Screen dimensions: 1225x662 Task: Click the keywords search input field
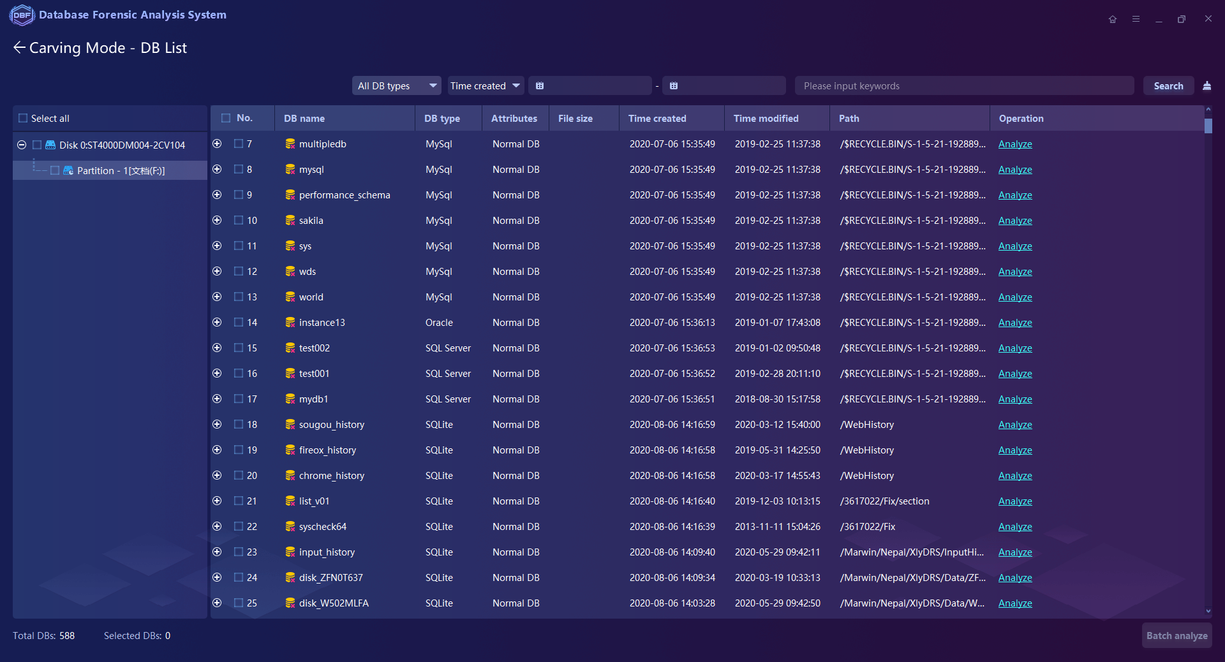click(x=963, y=86)
